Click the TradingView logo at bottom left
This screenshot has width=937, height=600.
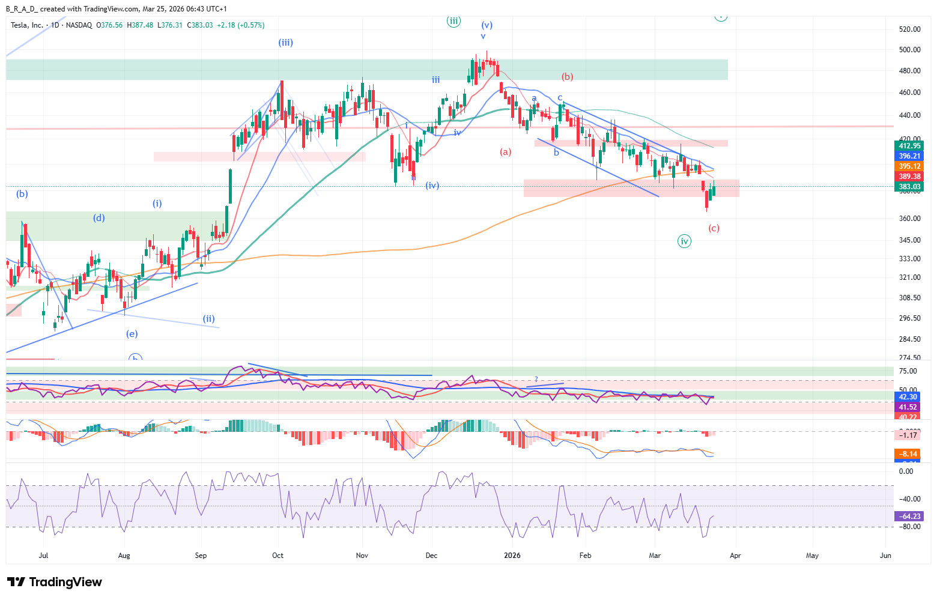click(x=55, y=582)
